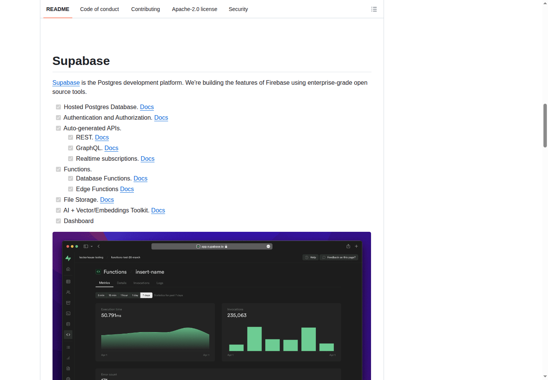View the Apache-2.0 license tab
The image size is (548, 380).
click(x=194, y=9)
